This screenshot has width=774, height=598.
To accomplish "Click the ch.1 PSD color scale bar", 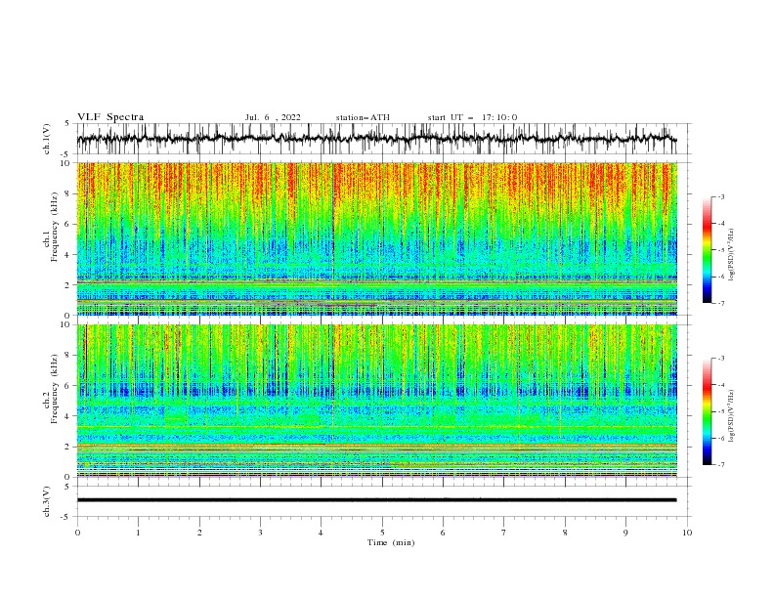I will [707, 250].
